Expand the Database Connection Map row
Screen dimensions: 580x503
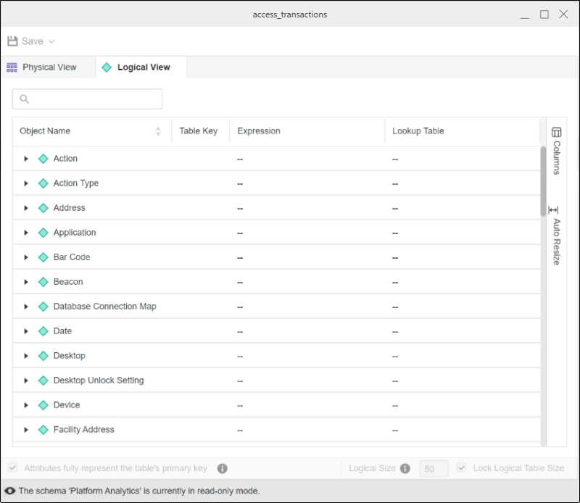(x=26, y=307)
